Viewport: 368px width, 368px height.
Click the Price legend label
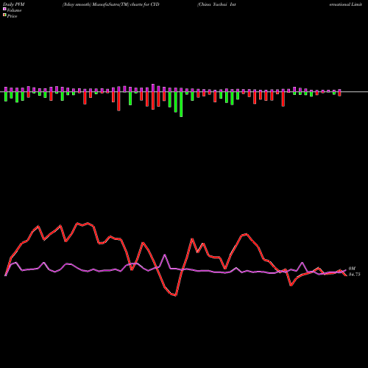(12, 16)
